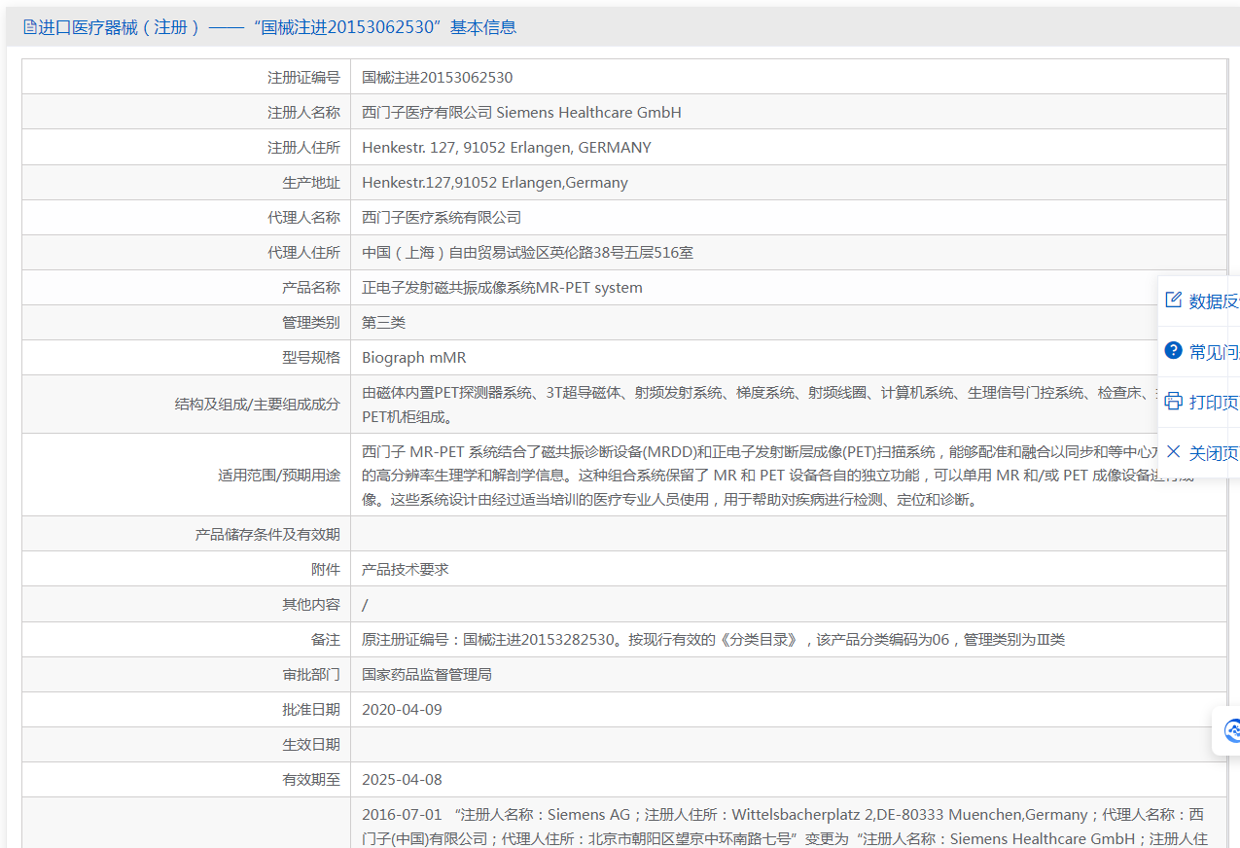The width and height of the screenshot is (1240, 848).
Task: Click the 有效期至 label cell
Action: pos(187,779)
